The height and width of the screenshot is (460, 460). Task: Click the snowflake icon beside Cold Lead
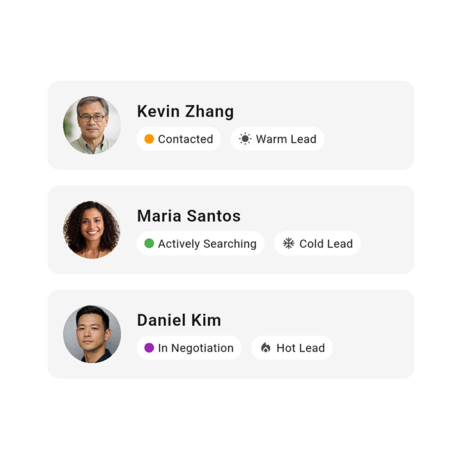point(289,243)
